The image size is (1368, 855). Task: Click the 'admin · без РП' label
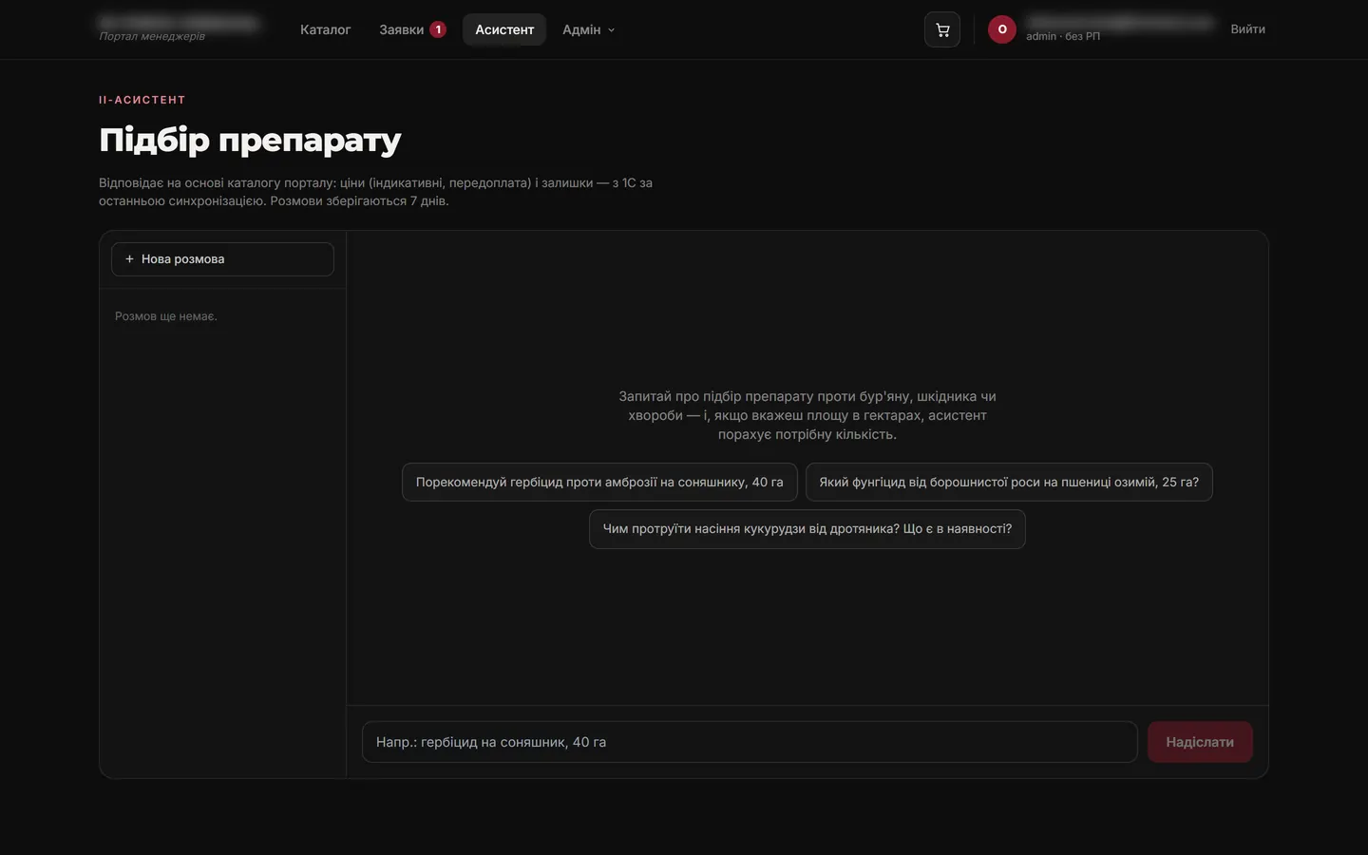tap(1063, 36)
